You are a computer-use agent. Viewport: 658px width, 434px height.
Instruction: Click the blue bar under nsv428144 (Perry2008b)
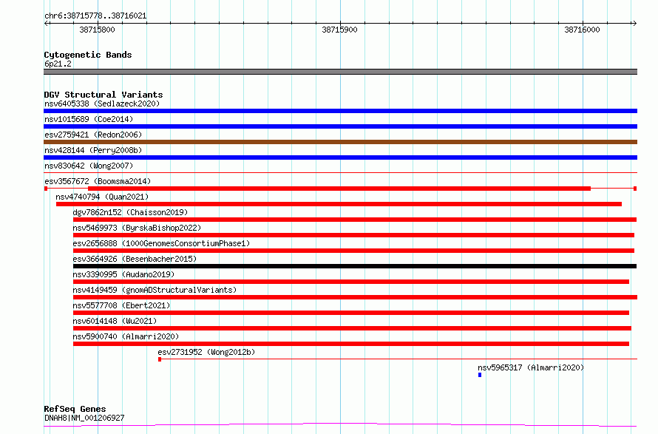coord(340,157)
